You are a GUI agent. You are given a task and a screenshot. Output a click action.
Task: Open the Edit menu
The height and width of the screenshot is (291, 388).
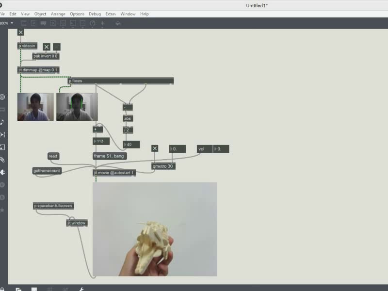coord(13,14)
